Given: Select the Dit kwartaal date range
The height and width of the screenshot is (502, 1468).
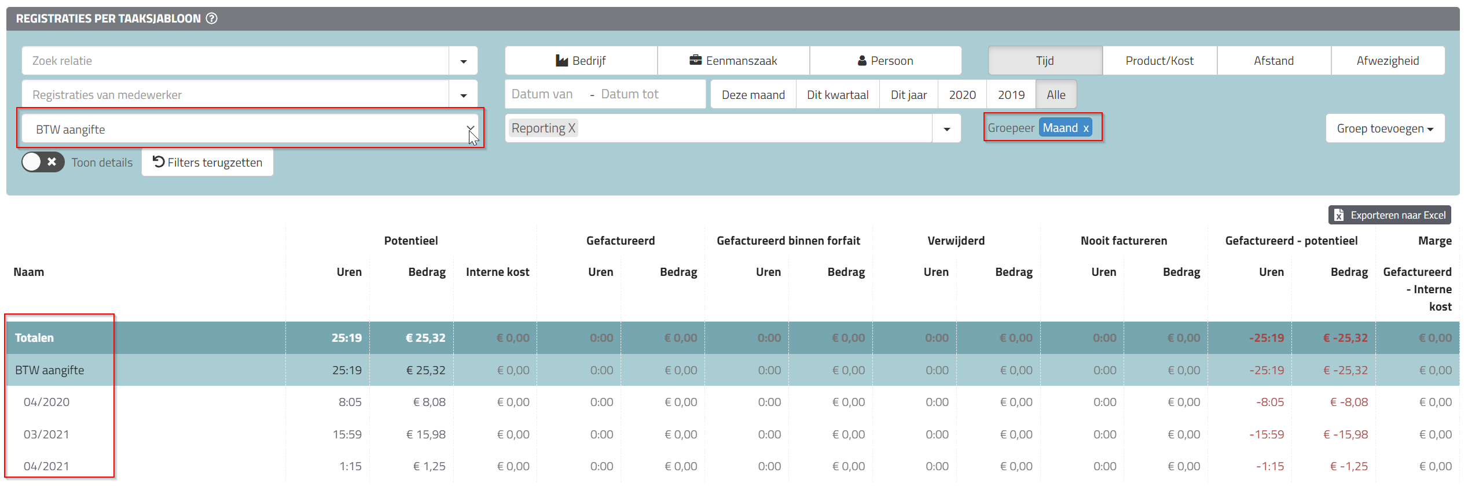Looking at the screenshot, I should (837, 95).
